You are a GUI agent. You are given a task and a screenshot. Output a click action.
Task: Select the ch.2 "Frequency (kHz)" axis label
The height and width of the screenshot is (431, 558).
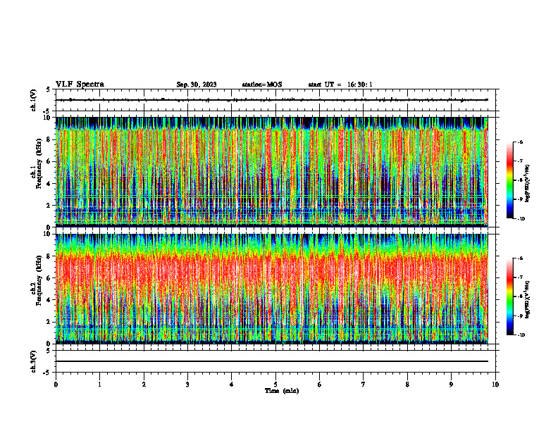coord(39,280)
